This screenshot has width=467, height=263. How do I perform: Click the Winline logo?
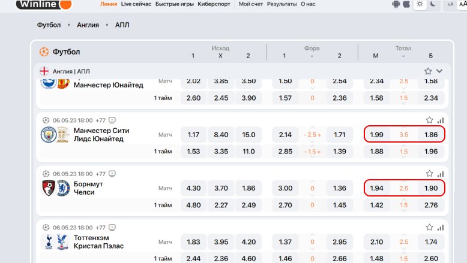coord(43,4)
